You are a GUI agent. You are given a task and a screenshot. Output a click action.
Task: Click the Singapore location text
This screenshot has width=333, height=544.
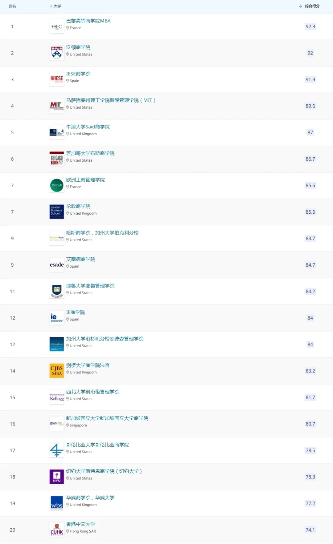pos(78,425)
